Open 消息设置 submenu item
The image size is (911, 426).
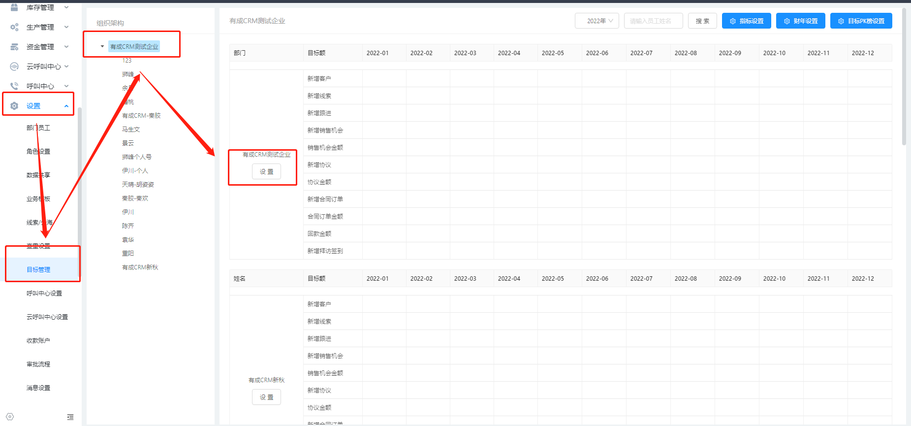[38, 388]
